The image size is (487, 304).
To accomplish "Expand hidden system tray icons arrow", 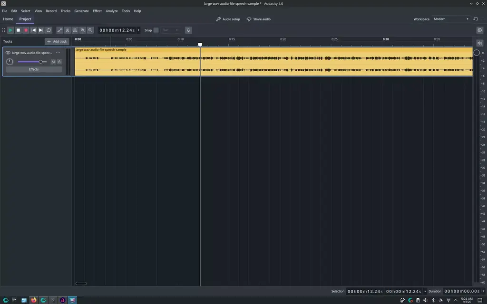I will tap(456, 300).
